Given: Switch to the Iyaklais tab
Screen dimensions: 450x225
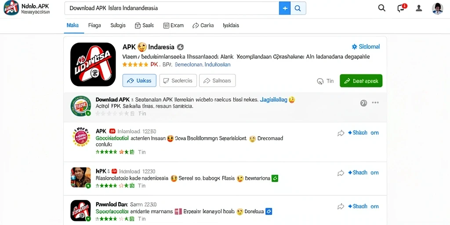Looking at the screenshot, I should [231, 25].
